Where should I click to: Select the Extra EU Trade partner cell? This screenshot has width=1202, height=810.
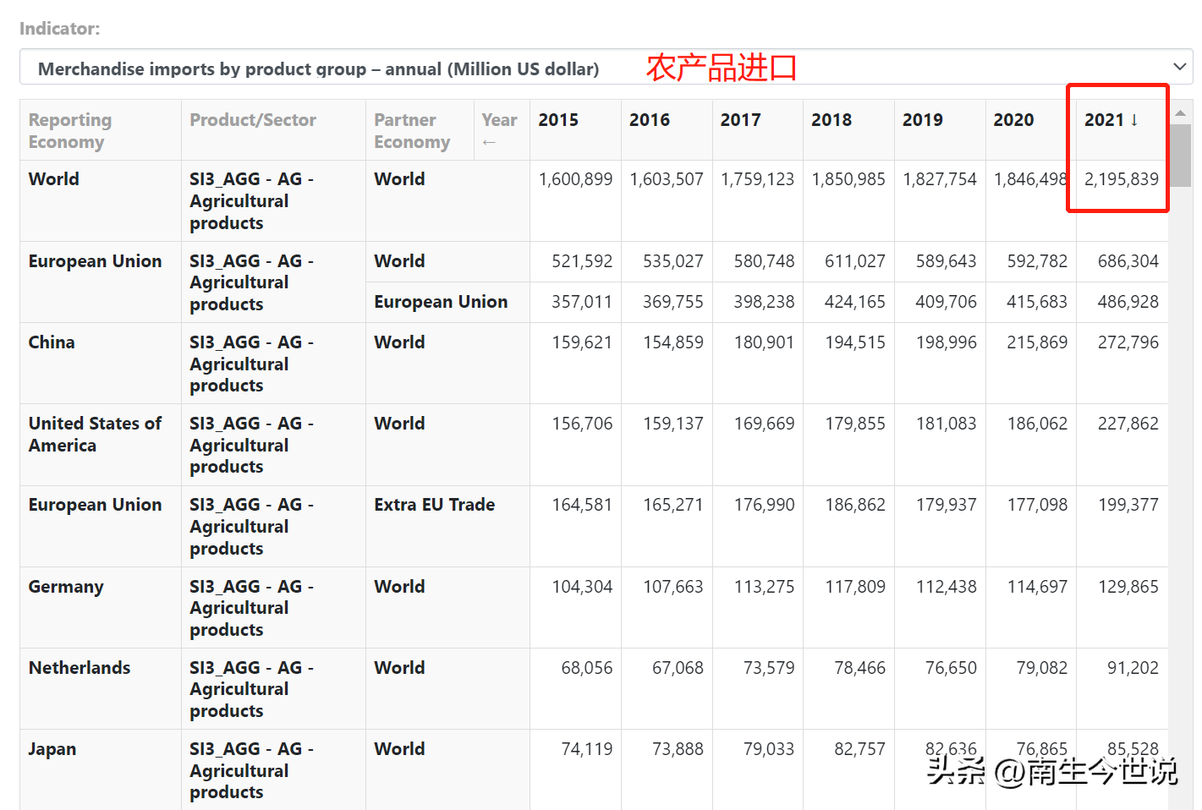coord(435,505)
